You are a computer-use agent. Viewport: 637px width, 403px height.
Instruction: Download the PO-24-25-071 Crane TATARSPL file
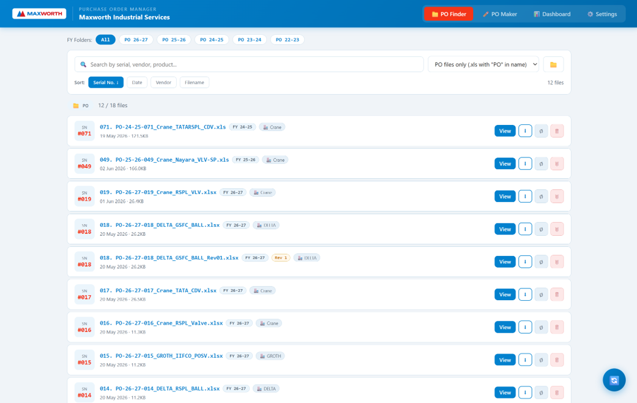click(525, 131)
